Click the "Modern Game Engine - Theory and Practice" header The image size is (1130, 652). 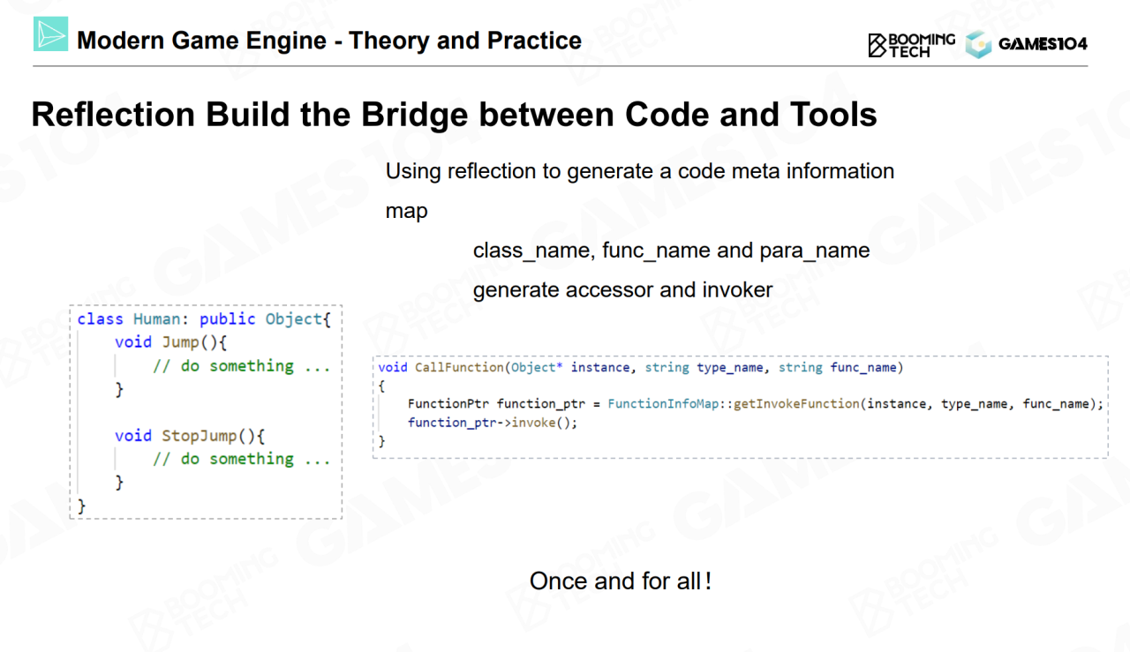point(329,41)
